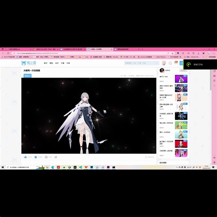Open the unity bookmarks folder
Viewport: 217px width, 217px height.
tap(86, 57)
